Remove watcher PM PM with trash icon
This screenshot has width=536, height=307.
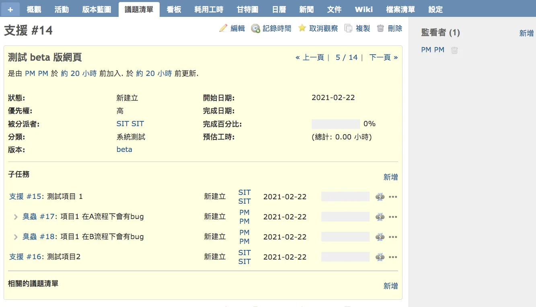[454, 50]
